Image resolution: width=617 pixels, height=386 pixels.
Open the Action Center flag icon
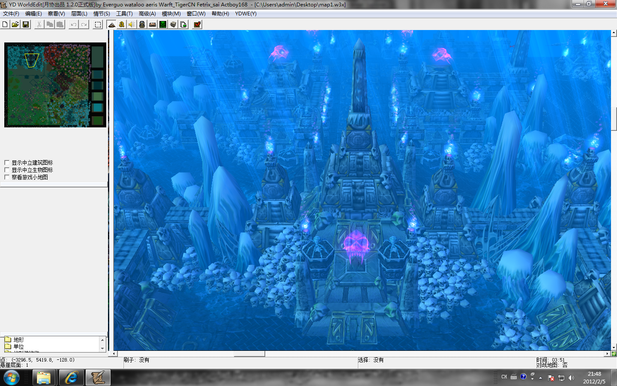[x=551, y=378]
